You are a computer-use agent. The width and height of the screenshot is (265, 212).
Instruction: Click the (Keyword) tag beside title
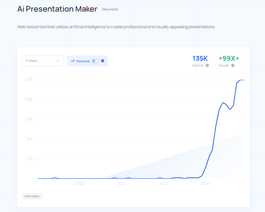(110, 9)
